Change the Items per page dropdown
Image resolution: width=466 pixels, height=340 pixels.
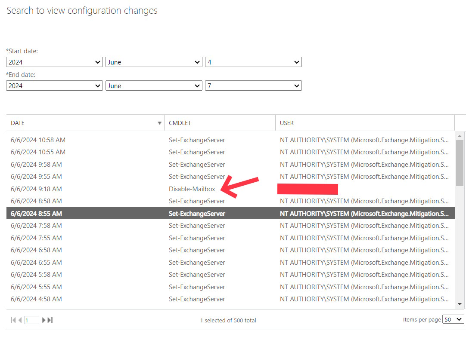click(454, 319)
